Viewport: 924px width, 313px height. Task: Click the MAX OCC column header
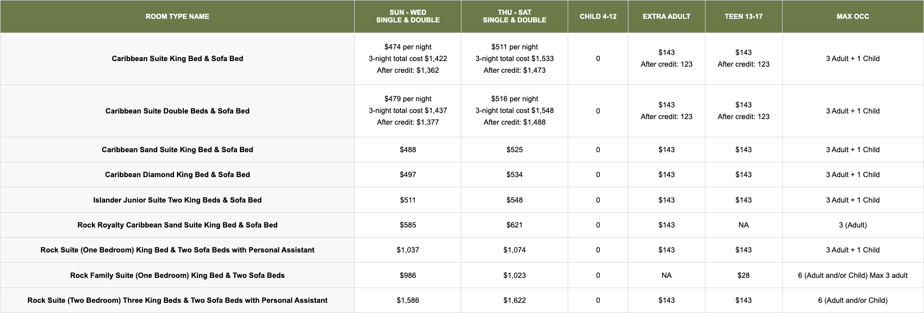(853, 16)
